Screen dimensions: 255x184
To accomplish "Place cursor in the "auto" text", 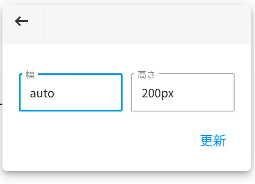I will [x=42, y=94].
